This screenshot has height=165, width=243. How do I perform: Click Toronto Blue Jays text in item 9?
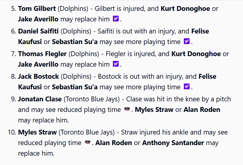point(92,99)
